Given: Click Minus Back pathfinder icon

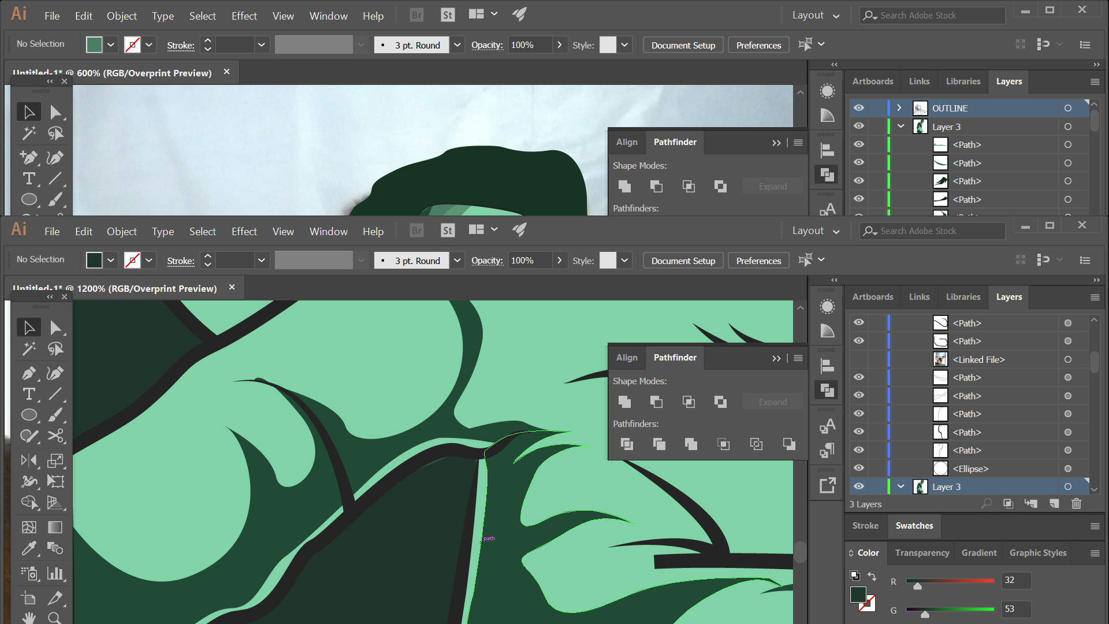Looking at the screenshot, I should pos(788,444).
